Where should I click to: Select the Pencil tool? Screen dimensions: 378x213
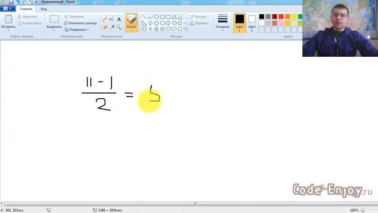(105, 19)
